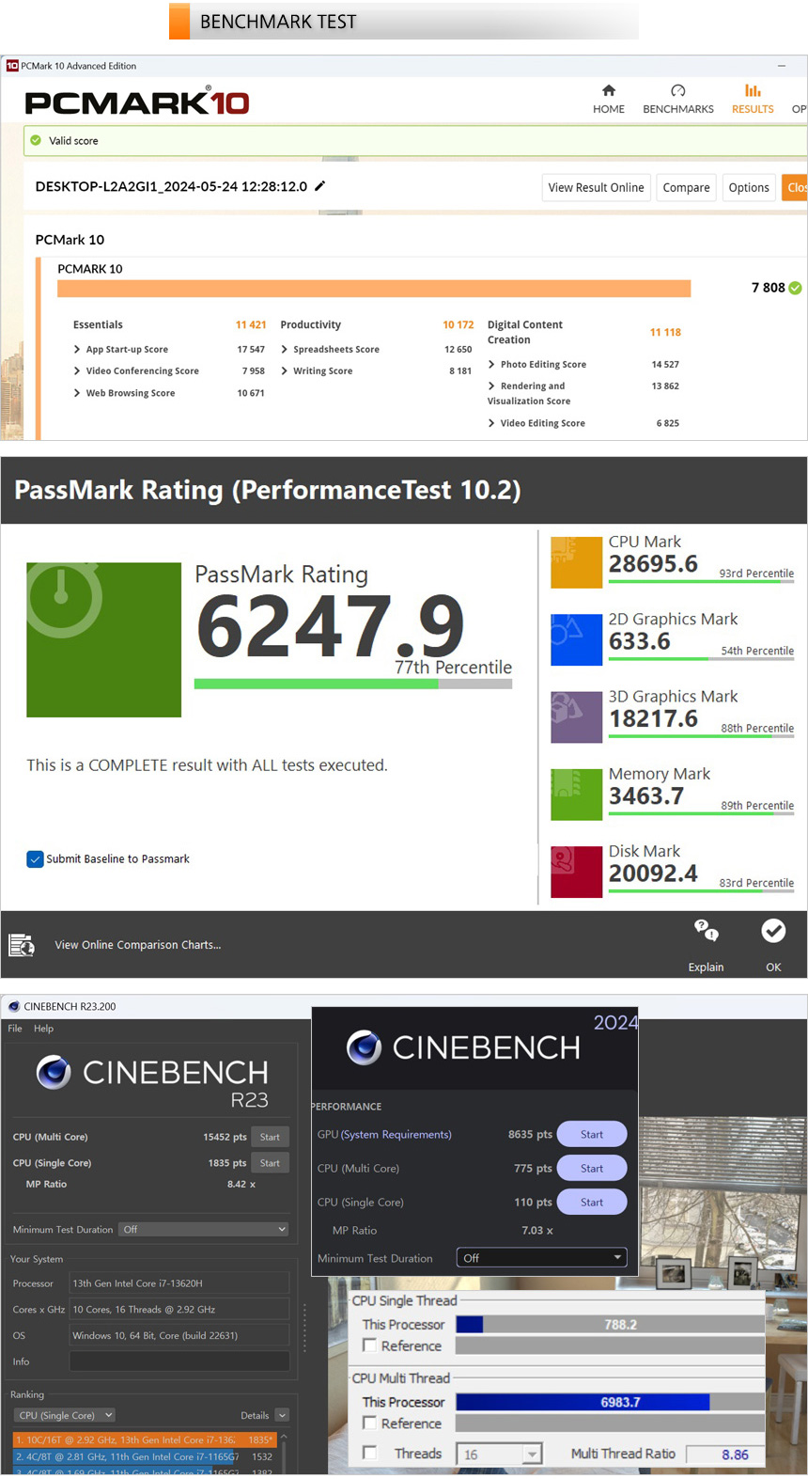The width and height of the screenshot is (808, 1479).
Task: Click the purple 3D Graphics Mark icon
Action: 576,717
